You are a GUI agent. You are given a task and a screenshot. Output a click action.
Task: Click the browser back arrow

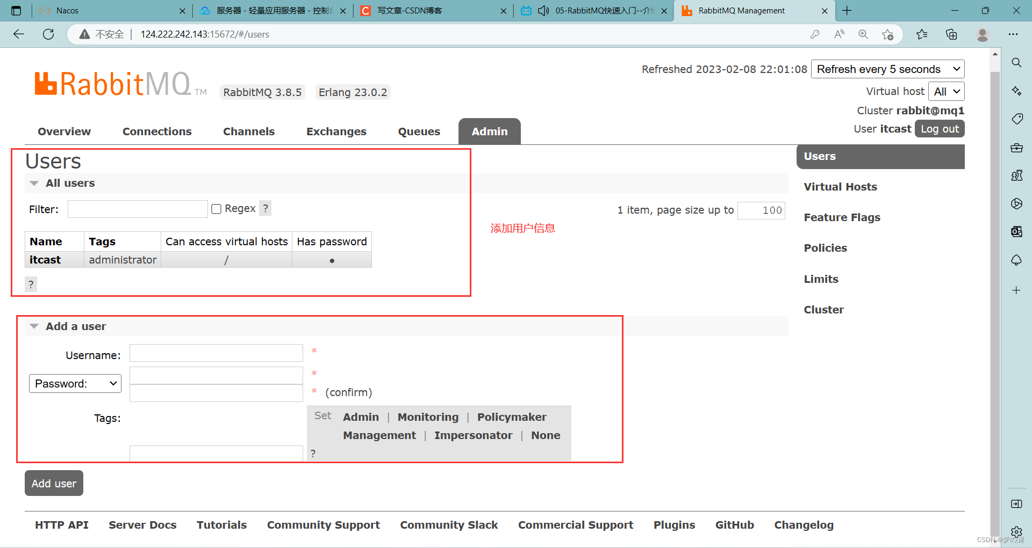pos(19,34)
